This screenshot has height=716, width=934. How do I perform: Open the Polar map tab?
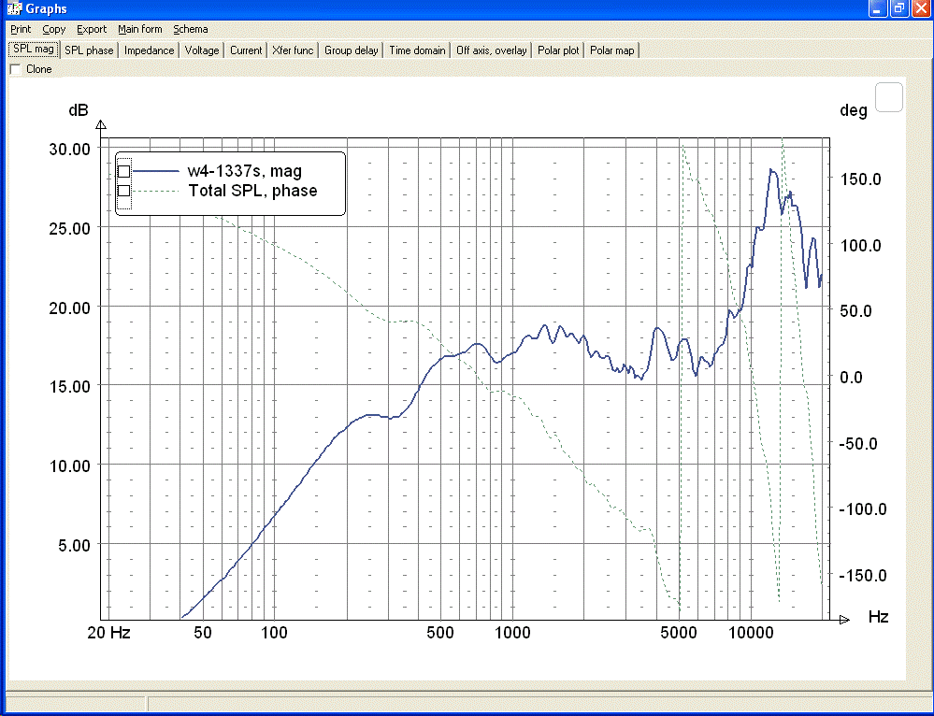click(x=611, y=50)
